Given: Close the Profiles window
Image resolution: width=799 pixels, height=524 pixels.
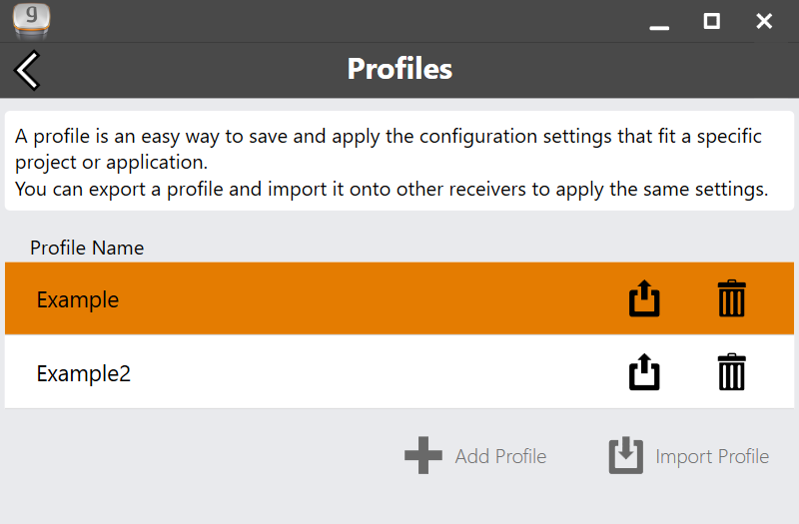Looking at the screenshot, I should [764, 21].
